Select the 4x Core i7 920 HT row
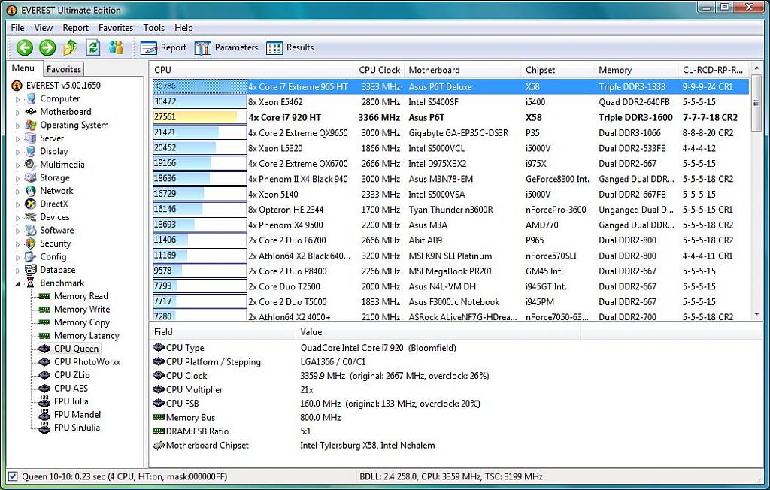770x490 pixels. 450,117
